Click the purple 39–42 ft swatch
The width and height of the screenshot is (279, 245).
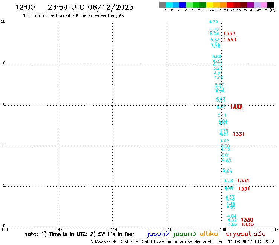250,5
